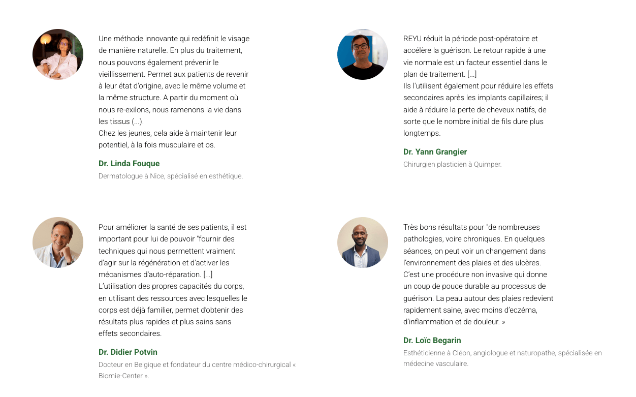
Task: Select the name Dr. Didier Potvin
Action: point(128,352)
